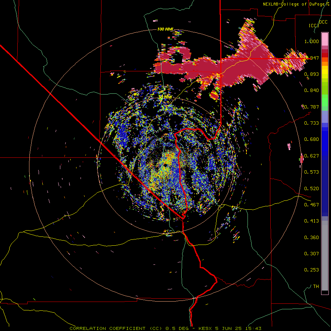
Task: Click the DCC product label
Action: point(323,22)
